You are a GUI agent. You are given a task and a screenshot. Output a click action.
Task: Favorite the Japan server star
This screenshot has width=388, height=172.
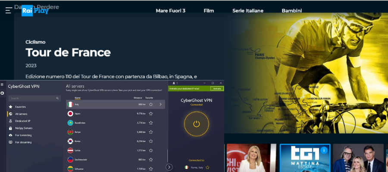151,114
